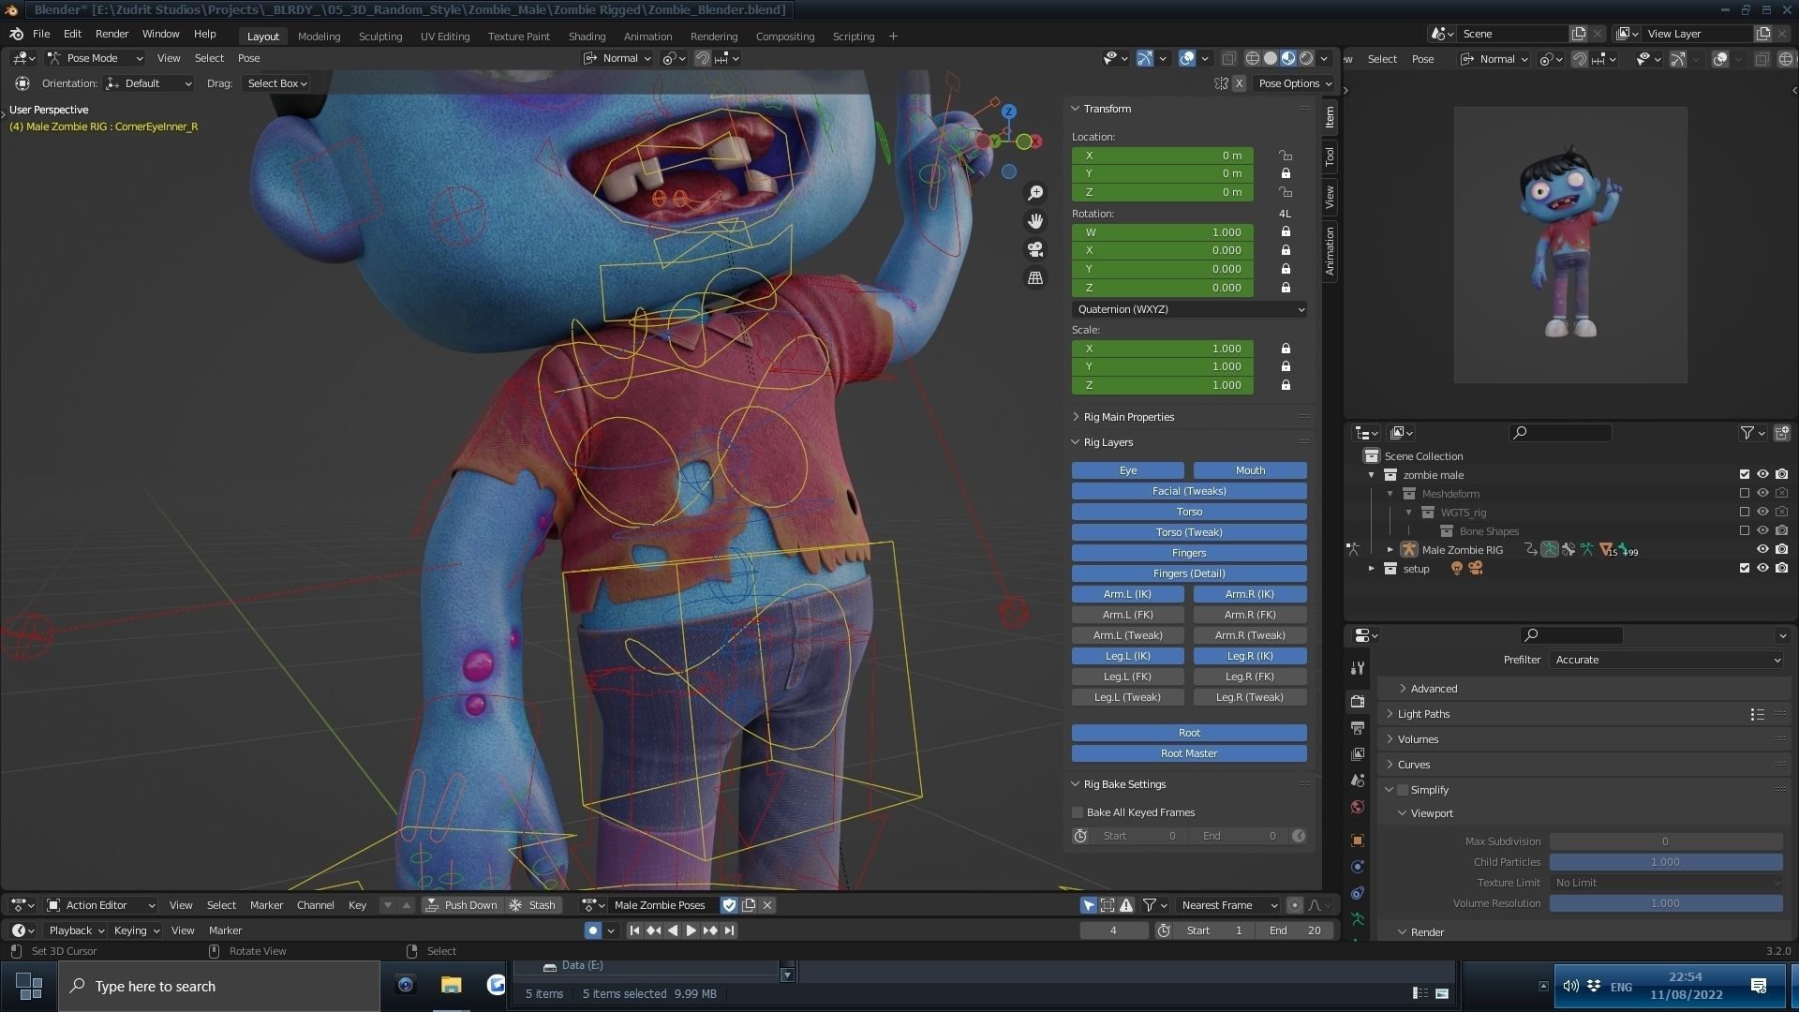Click the zoom view magnifier gizmo

1035,193
